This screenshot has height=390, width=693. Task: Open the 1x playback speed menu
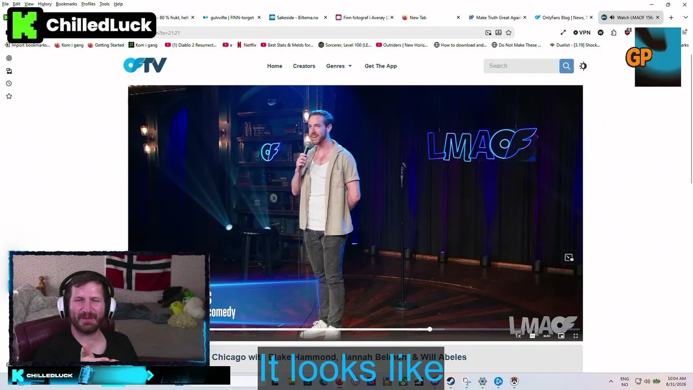pos(518,336)
